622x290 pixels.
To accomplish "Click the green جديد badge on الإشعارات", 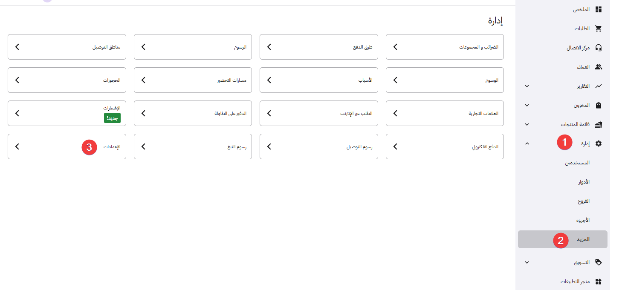I will pos(112,118).
